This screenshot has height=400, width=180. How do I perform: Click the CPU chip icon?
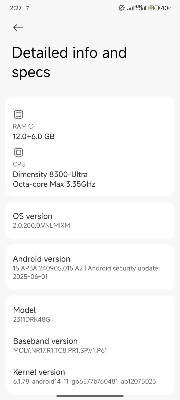(x=18, y=152)
